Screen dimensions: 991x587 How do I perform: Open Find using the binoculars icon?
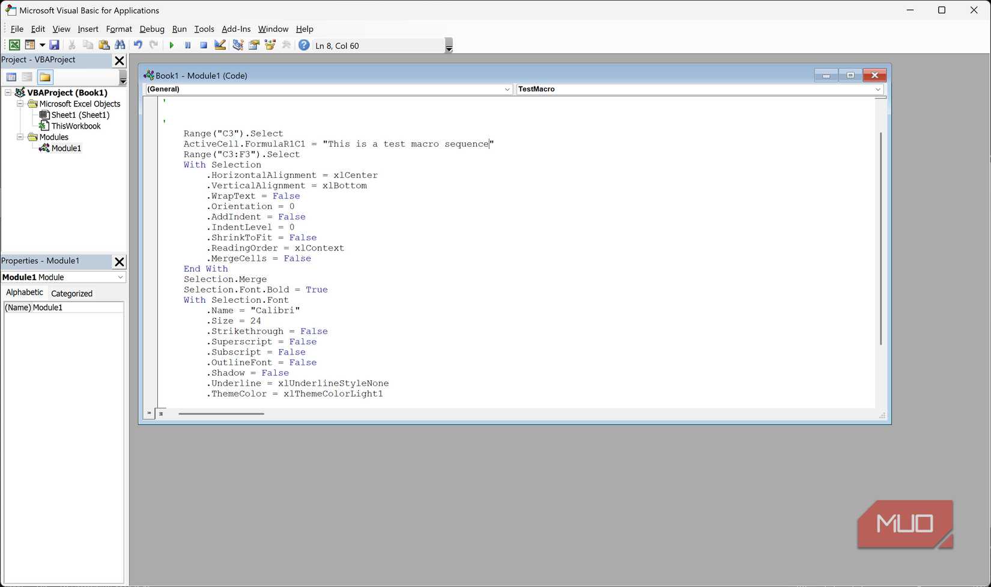pos(120,44)
